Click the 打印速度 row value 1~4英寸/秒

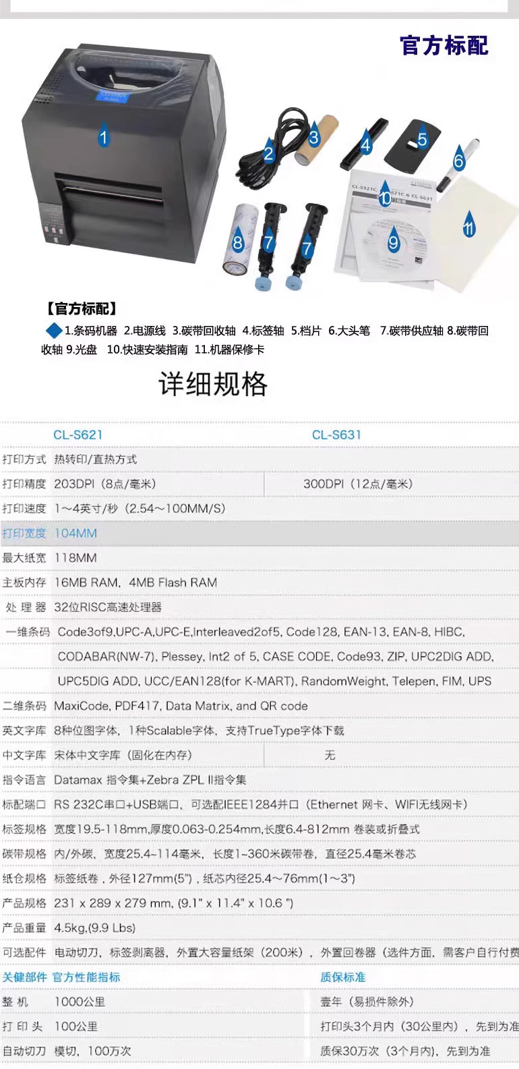(140, 509)
